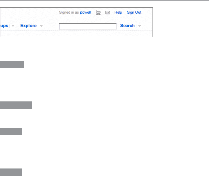Click the gray bar at page top
Screen dimensions: 209x176
pos(105,0)
